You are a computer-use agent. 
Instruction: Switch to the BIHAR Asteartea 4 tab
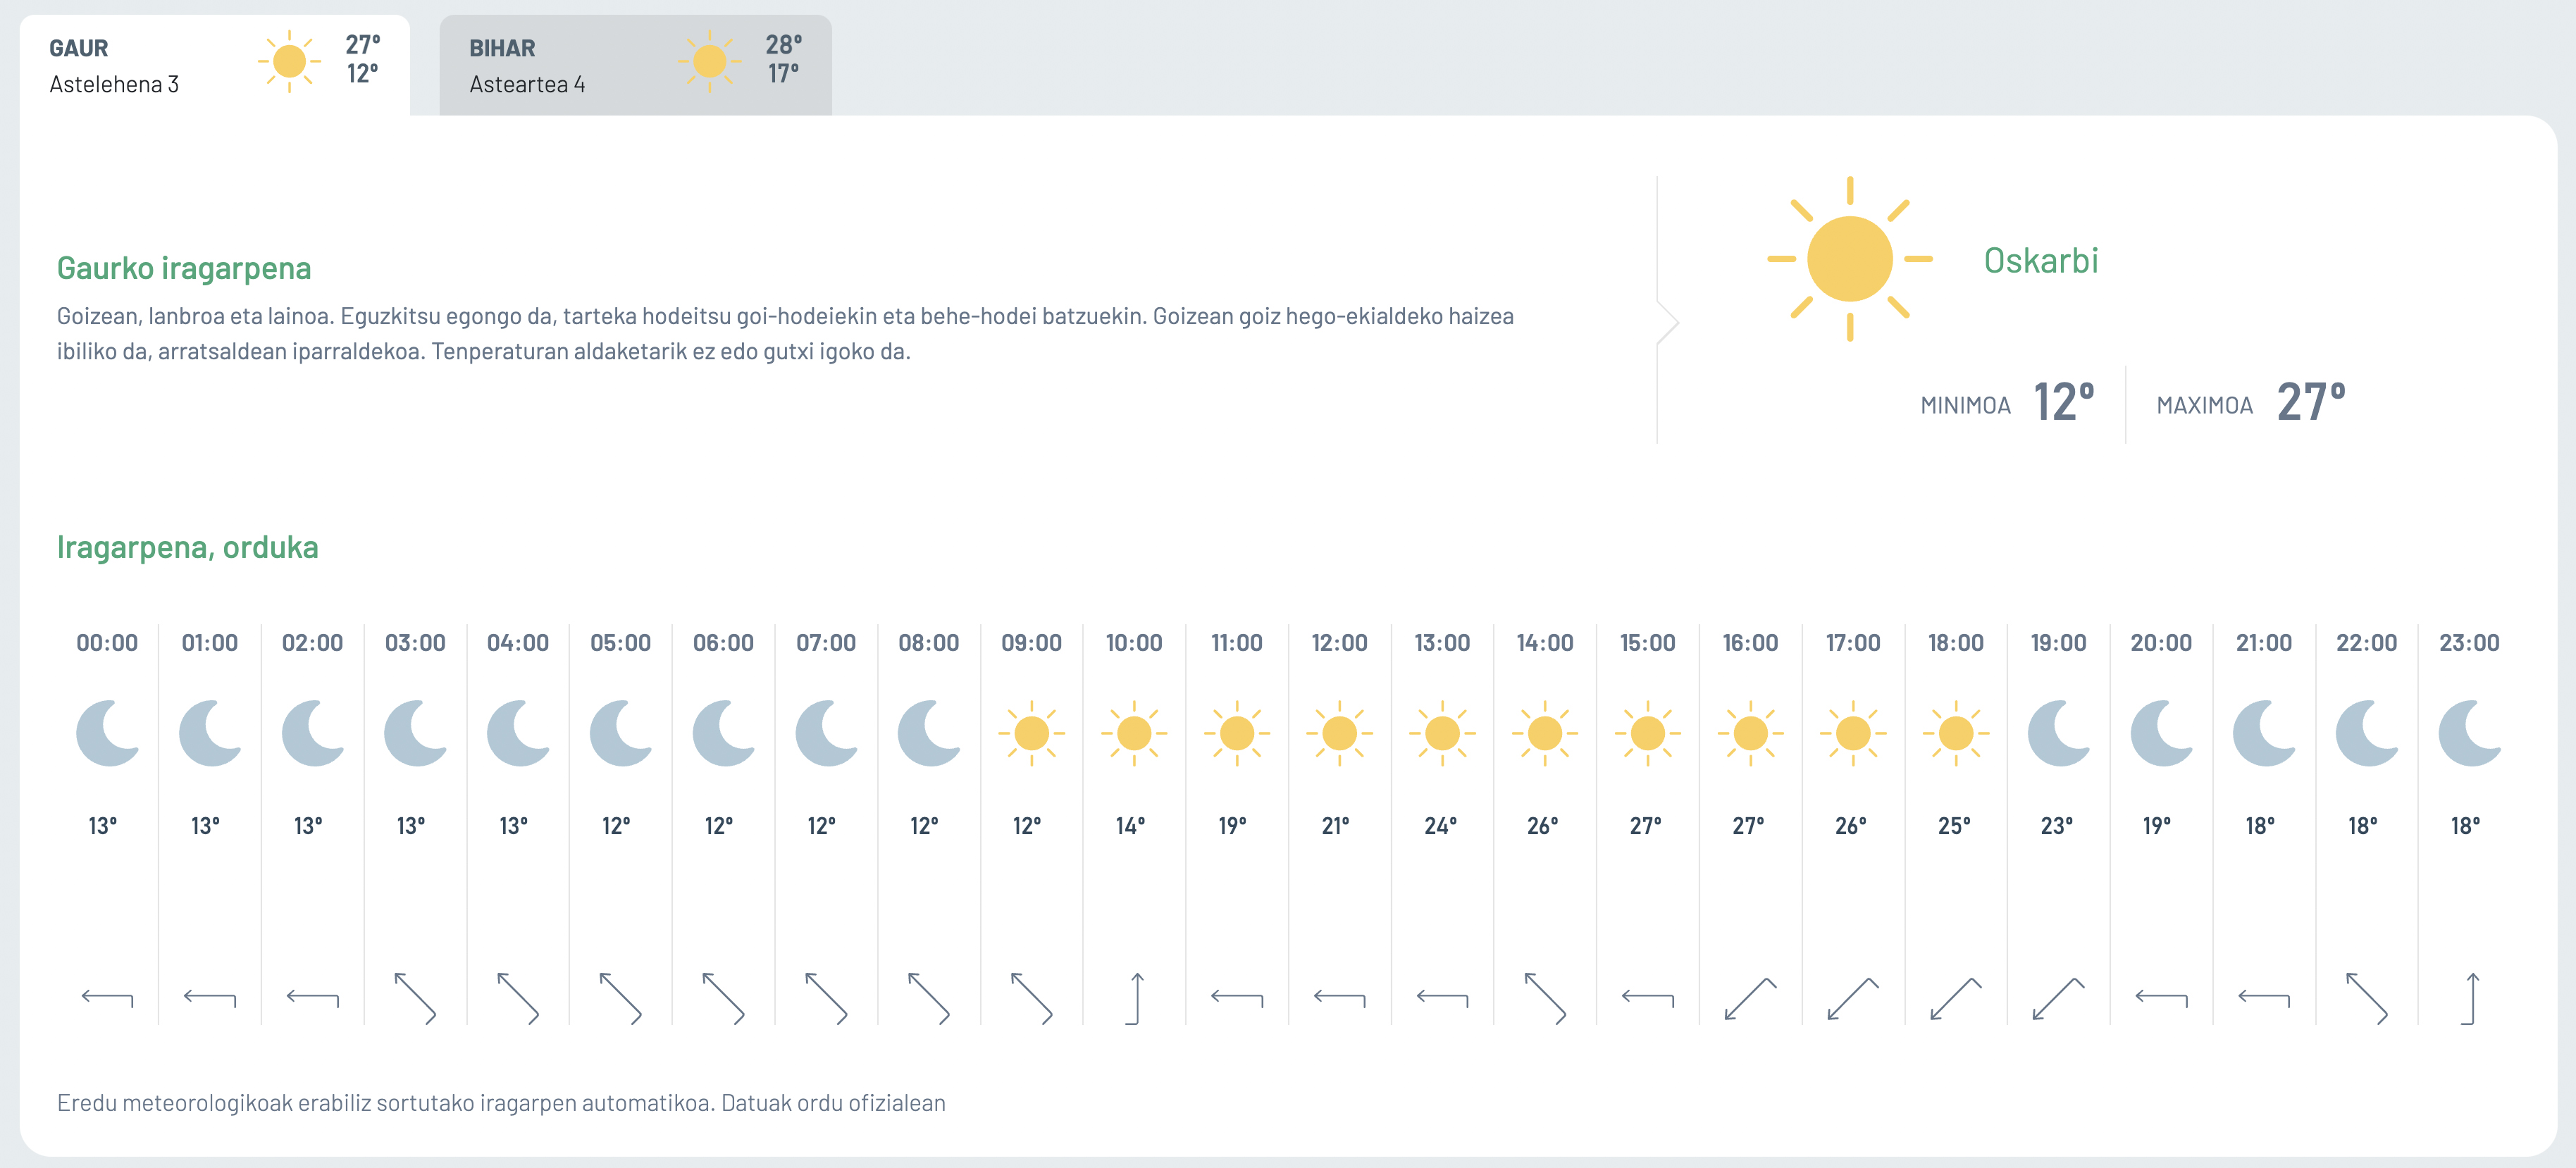[x=635, y=65]
